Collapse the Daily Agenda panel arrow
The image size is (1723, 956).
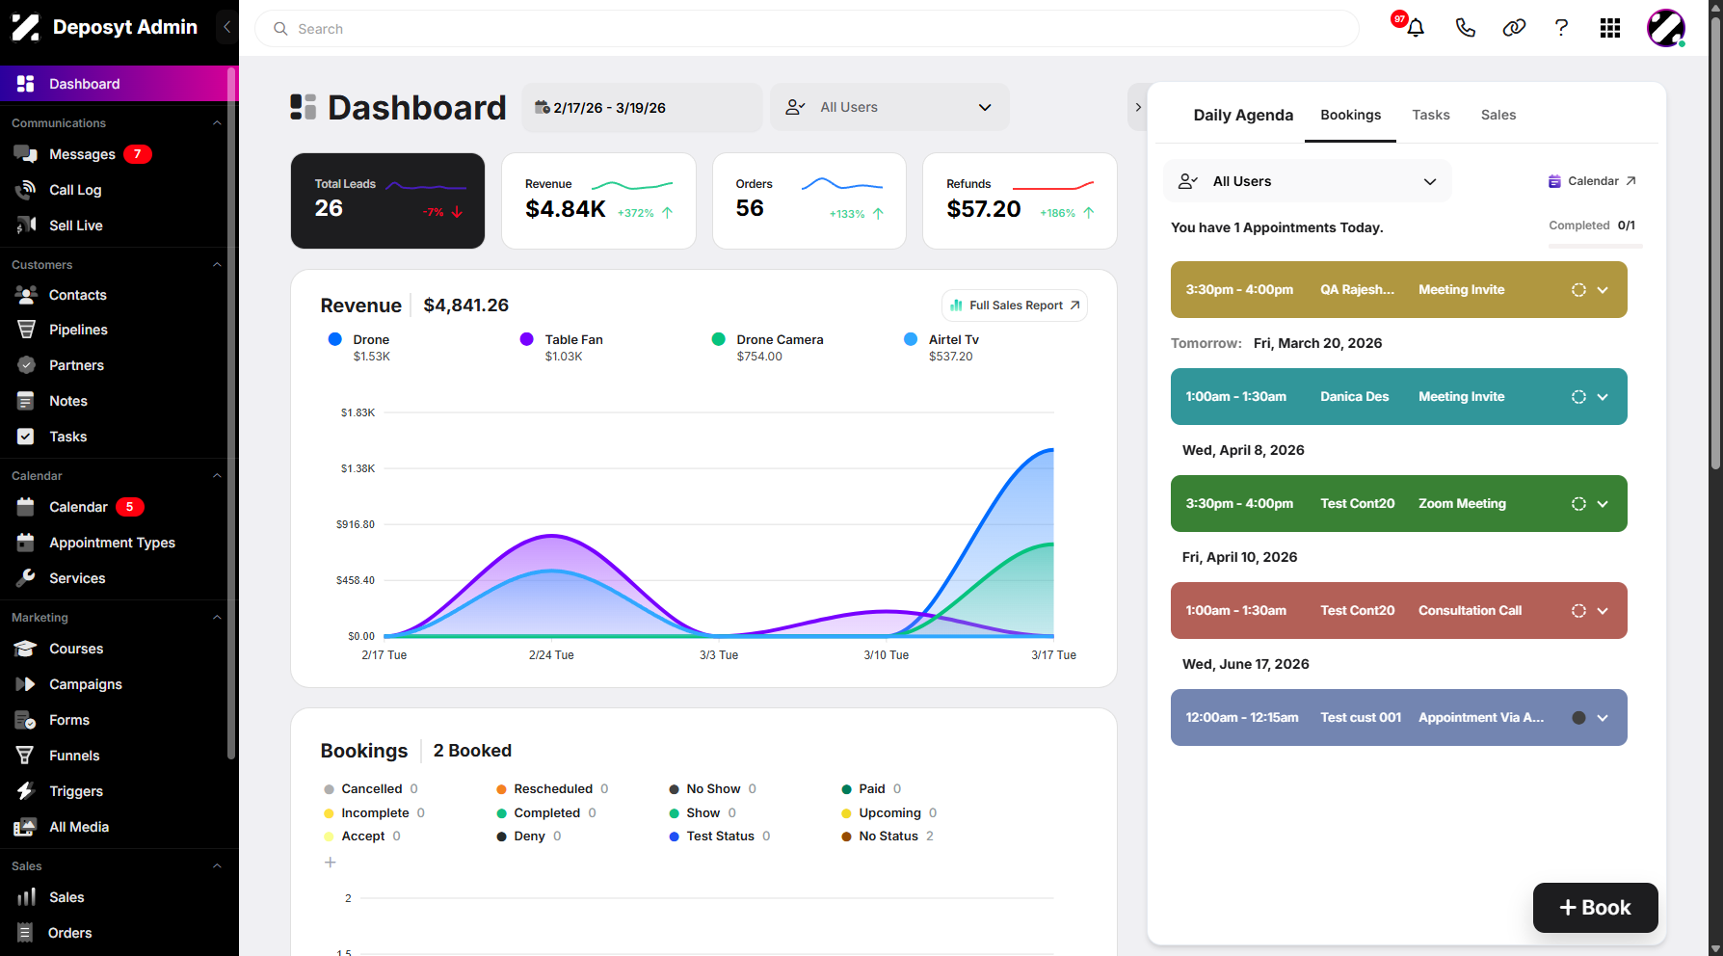coord(1138,107)
